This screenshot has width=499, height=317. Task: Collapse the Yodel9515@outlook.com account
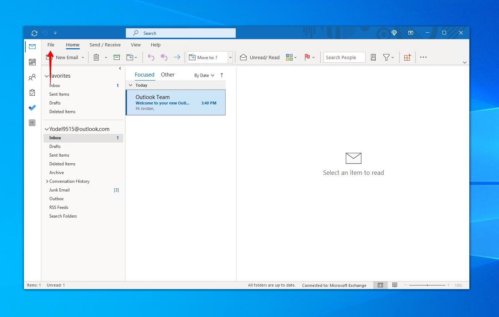46,129
